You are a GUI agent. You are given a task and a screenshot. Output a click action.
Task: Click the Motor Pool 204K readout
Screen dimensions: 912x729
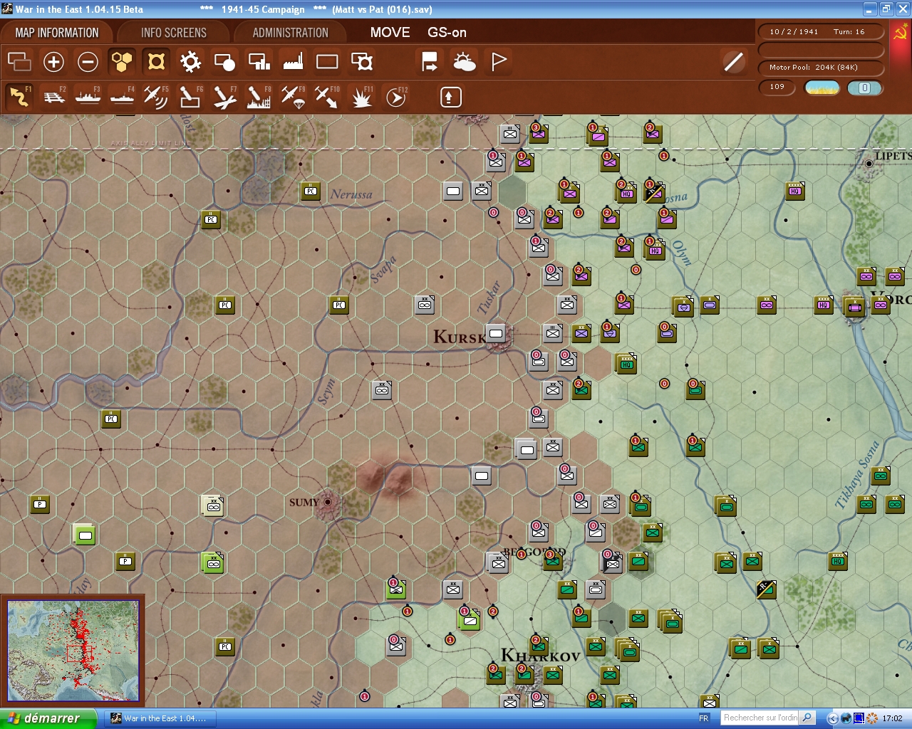pyautogui.click(x=821, y=68)
